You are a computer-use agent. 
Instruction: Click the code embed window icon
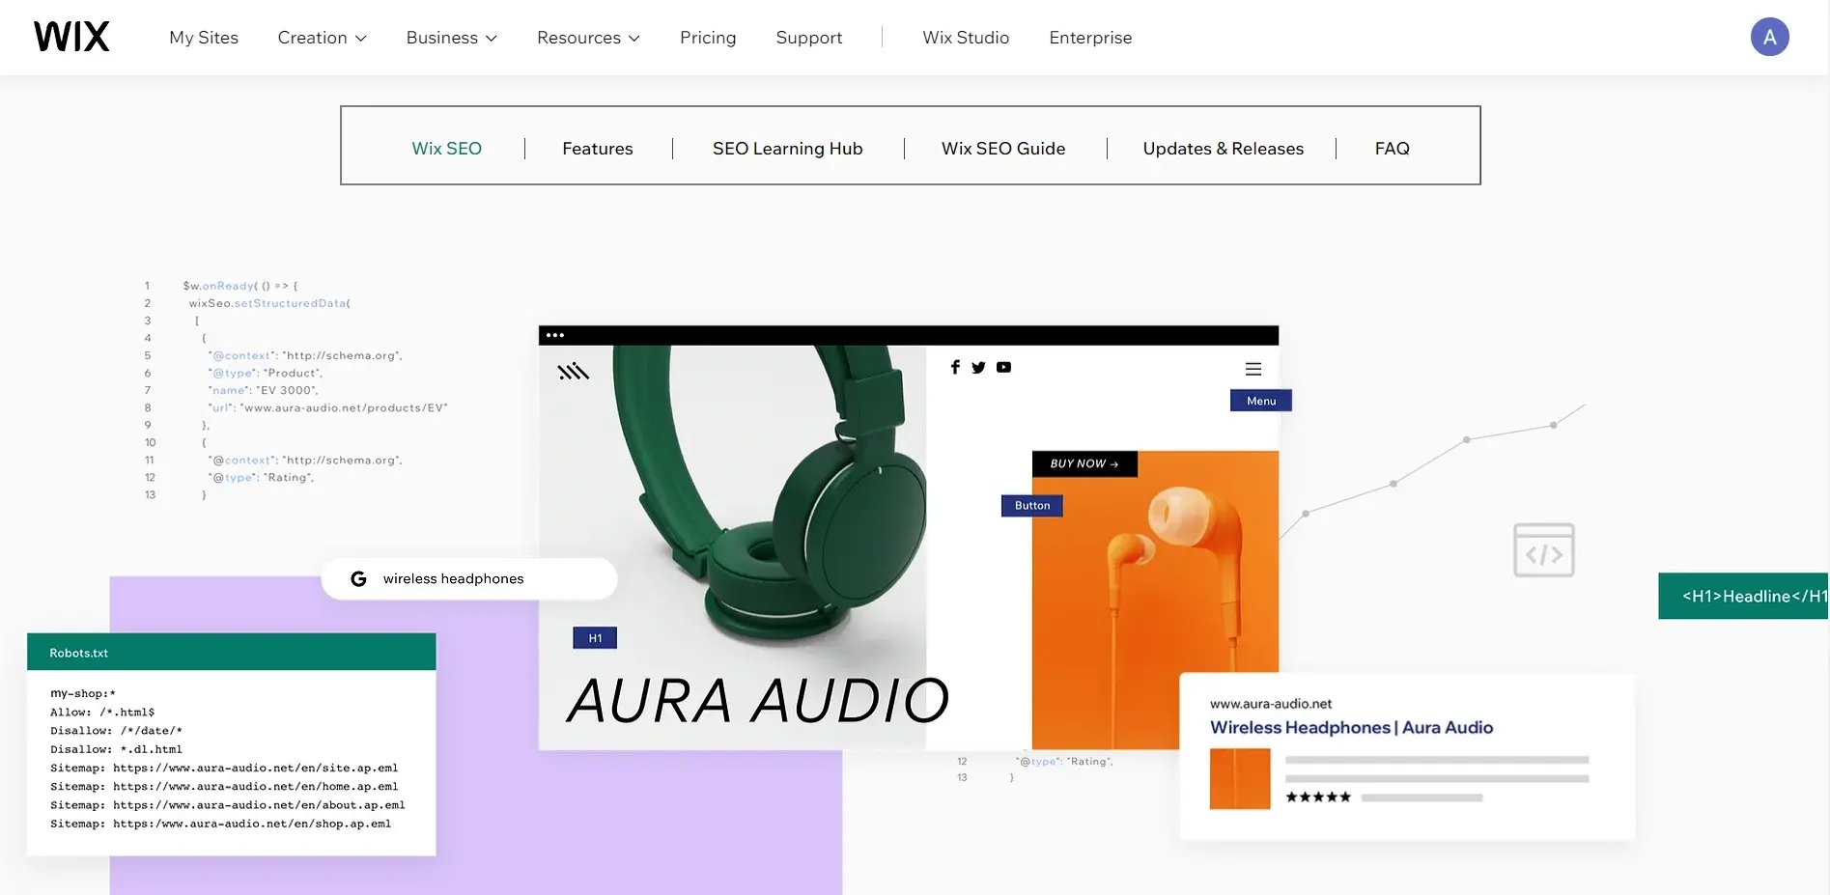[1543, 550]
